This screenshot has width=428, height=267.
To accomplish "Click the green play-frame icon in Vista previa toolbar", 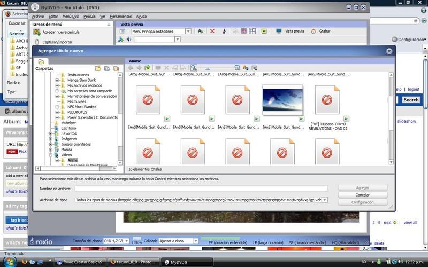I will (x=264, y=32).
